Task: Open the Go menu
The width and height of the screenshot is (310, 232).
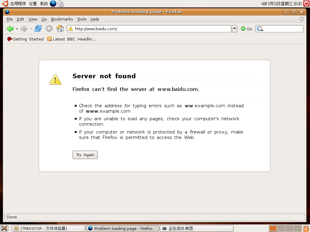Action: [x=44, y=19]
